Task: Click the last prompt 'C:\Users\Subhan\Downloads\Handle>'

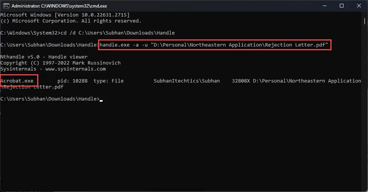Action: click(x=50, y=99)
